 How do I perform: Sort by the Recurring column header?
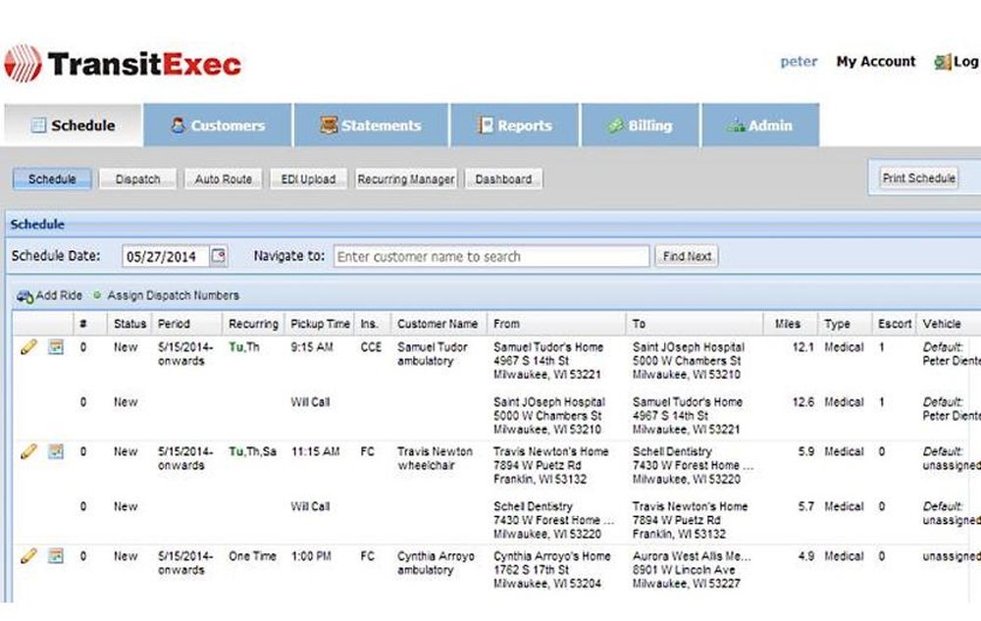pos(253,324)
